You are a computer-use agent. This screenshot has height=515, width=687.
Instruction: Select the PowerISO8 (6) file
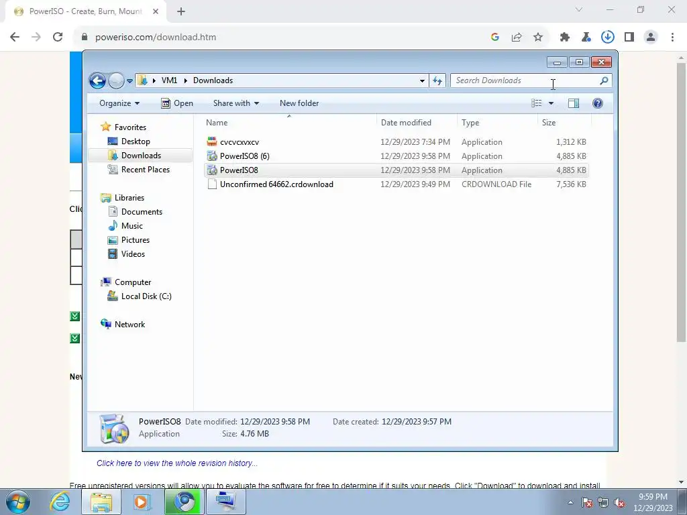396,156
